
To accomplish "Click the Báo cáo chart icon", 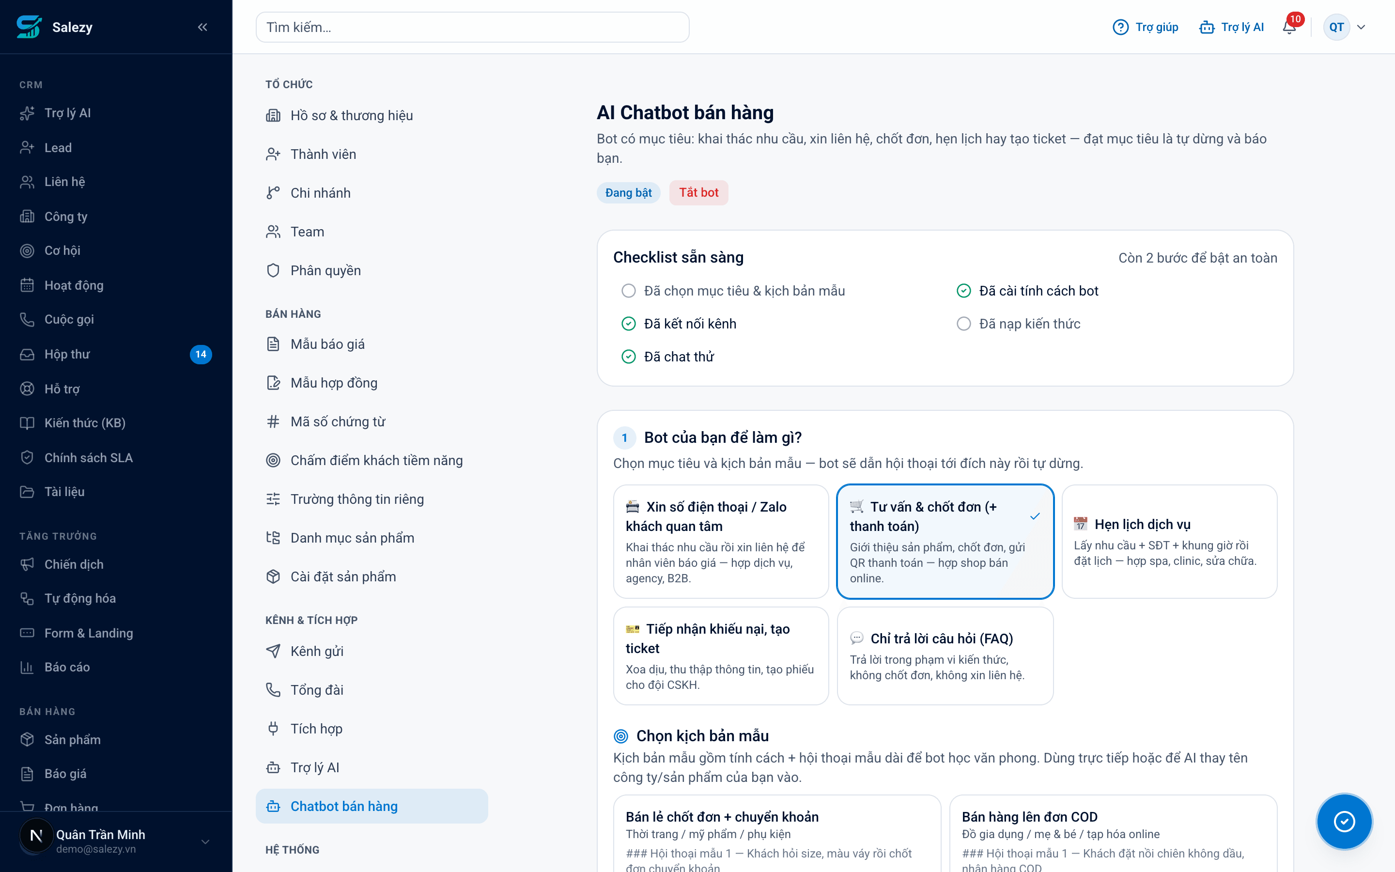I will (27, 667).
